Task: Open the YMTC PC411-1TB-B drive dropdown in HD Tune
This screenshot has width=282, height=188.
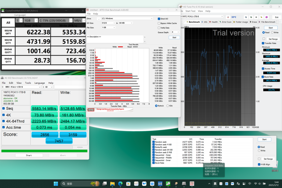Action: click(202, 16)
